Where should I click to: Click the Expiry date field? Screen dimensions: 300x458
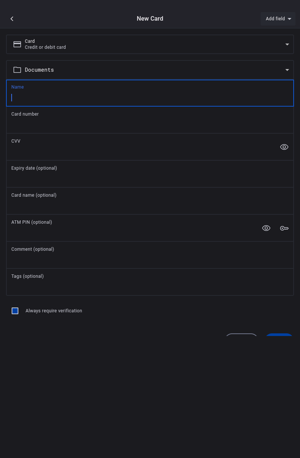coord(150,178)
